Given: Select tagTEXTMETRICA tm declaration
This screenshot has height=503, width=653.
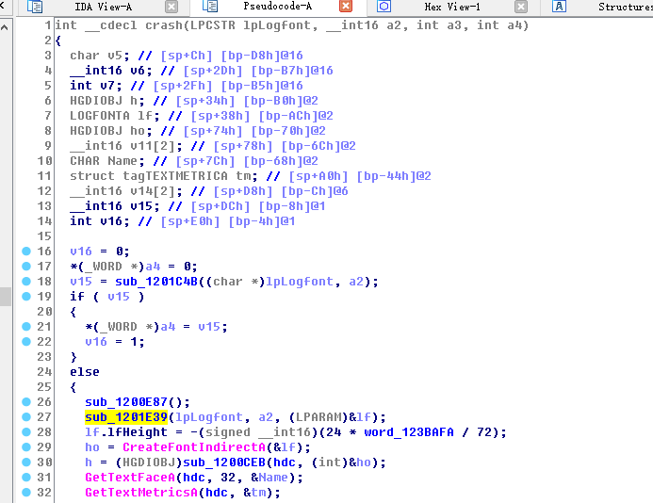Looking at the screenshot, I should 164,176.
